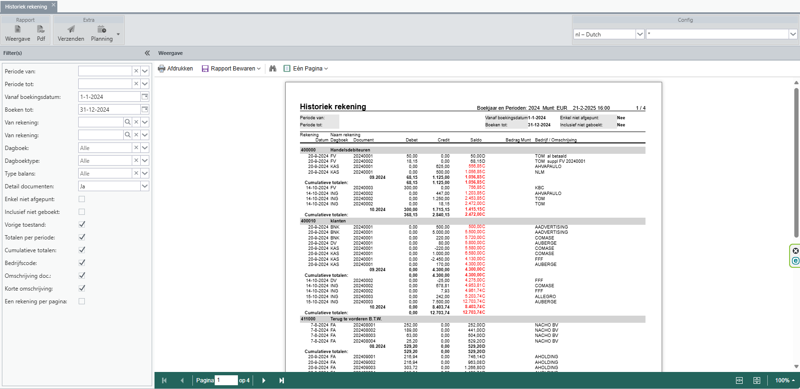Enable Een rekening per pagina
Screen dimensions: 800x389
pyautogui.click(x=82, y=301)
